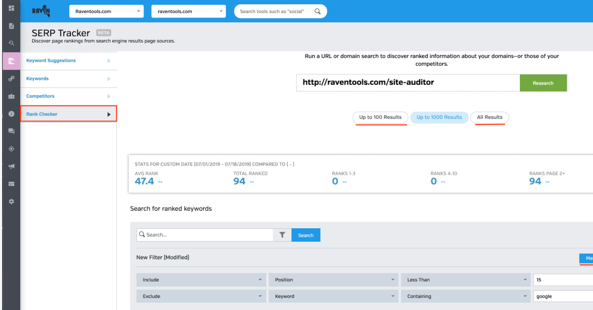
Task: Open the Include filter dropdown
Action: (x=201, y=280)
